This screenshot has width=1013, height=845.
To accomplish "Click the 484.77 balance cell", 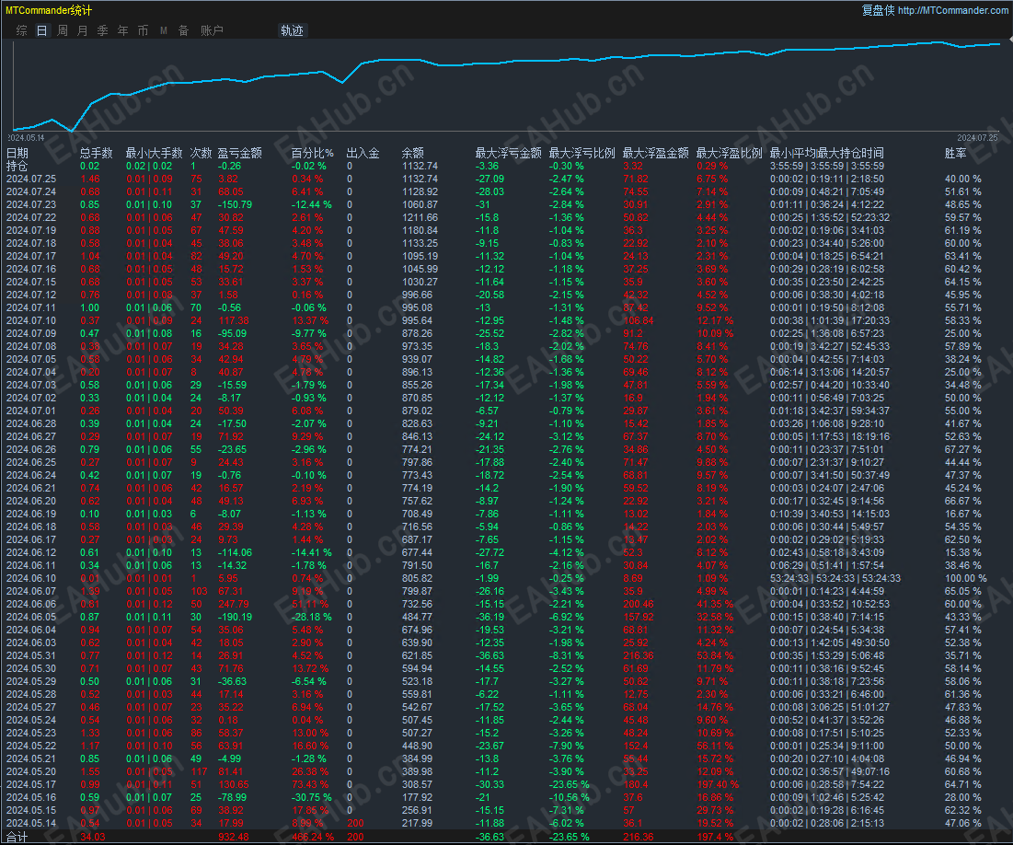I will [x=418, y=617].
